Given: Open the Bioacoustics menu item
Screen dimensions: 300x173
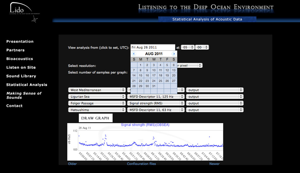Looking at the screenshot, I should pyautogui.click(x=20, y=59).
